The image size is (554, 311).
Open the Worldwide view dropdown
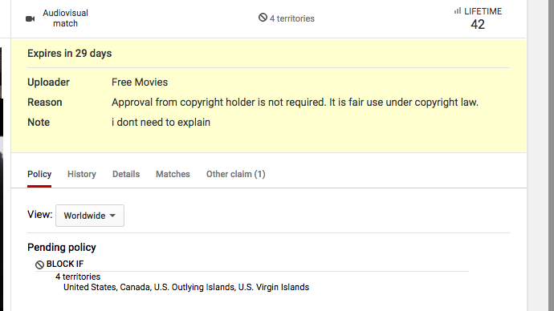tap(90, 216)
